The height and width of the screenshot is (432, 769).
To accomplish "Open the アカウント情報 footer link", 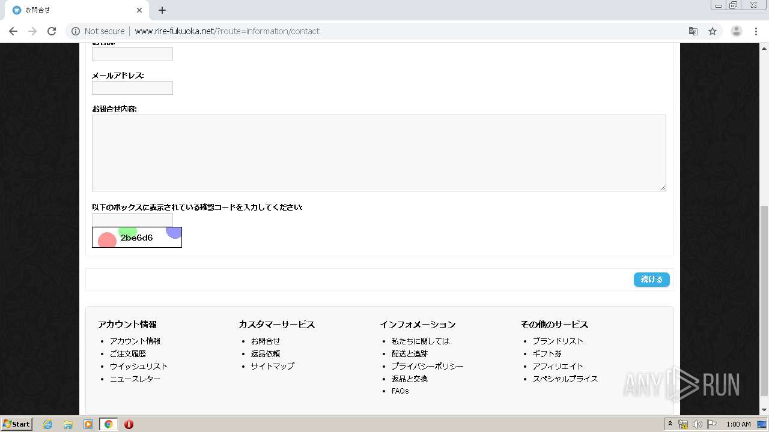I will (135, 341).
